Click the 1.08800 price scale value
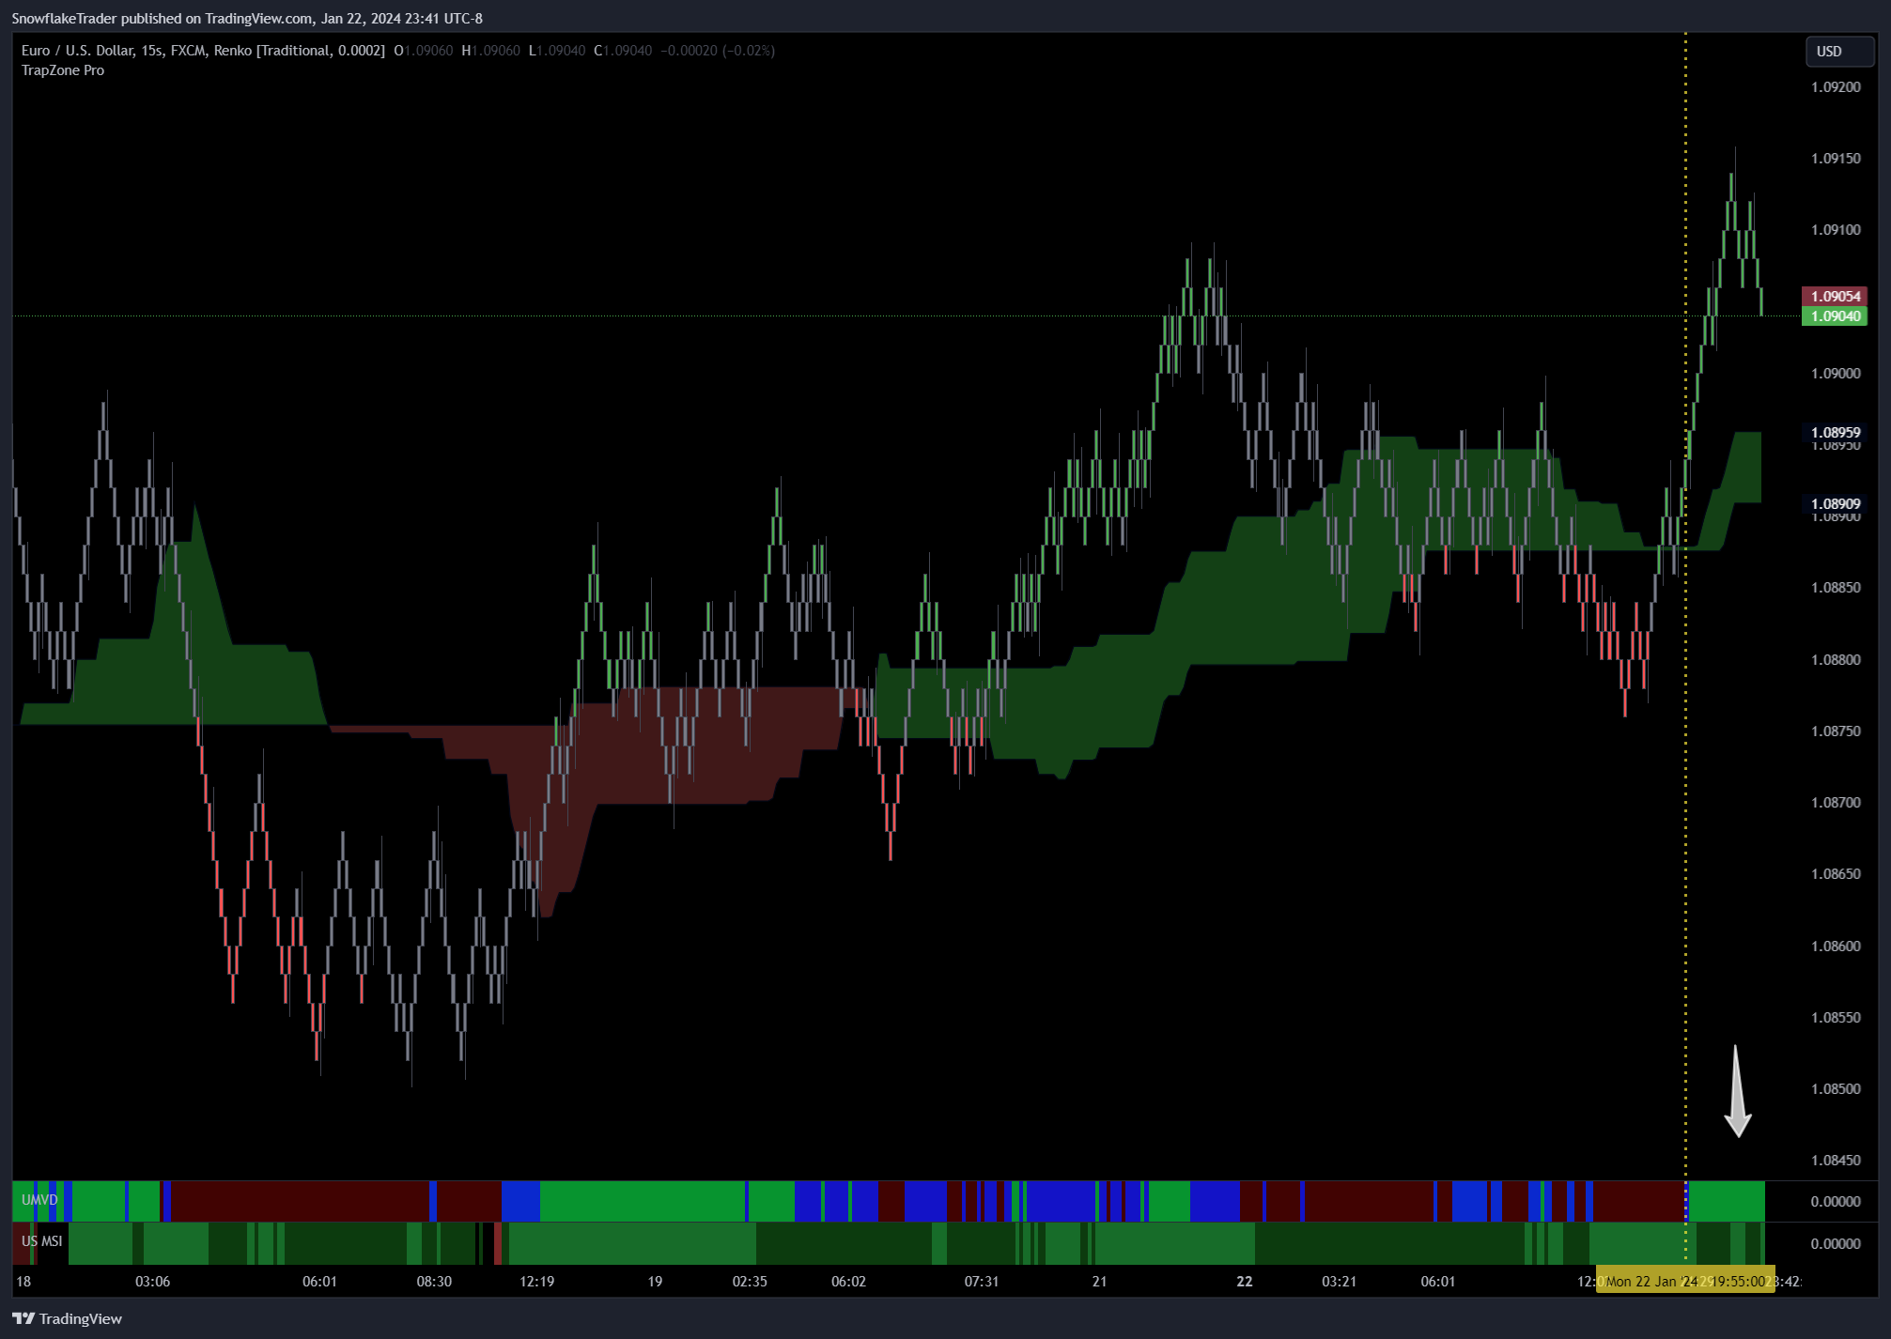 pyautogui.click(x=1836, y=660)
